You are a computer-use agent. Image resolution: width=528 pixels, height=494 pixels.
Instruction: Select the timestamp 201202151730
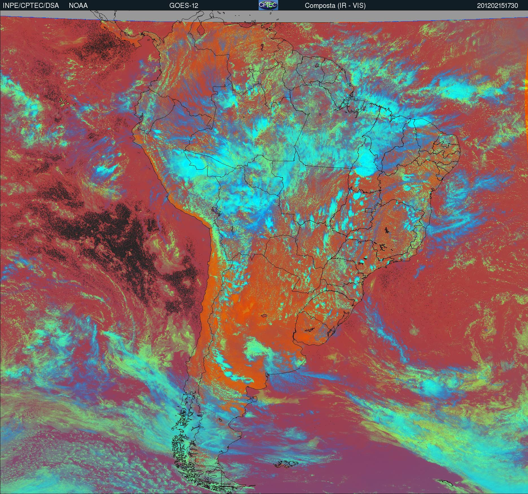[498, 6]
